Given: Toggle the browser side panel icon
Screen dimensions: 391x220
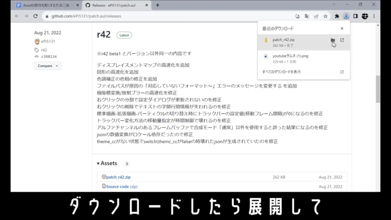Looking at the screenshot, I should pyautogui.click(x=355, y=16).
